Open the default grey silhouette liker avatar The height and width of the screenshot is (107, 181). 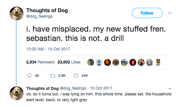[x=99, y=62]
